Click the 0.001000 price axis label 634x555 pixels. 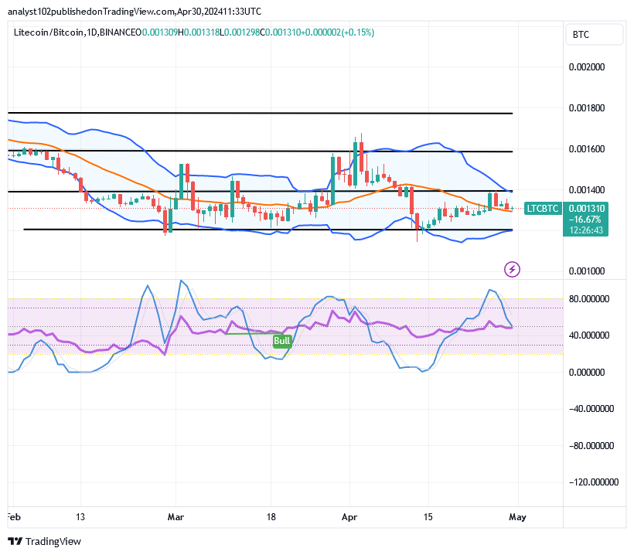tap(587, 271)
